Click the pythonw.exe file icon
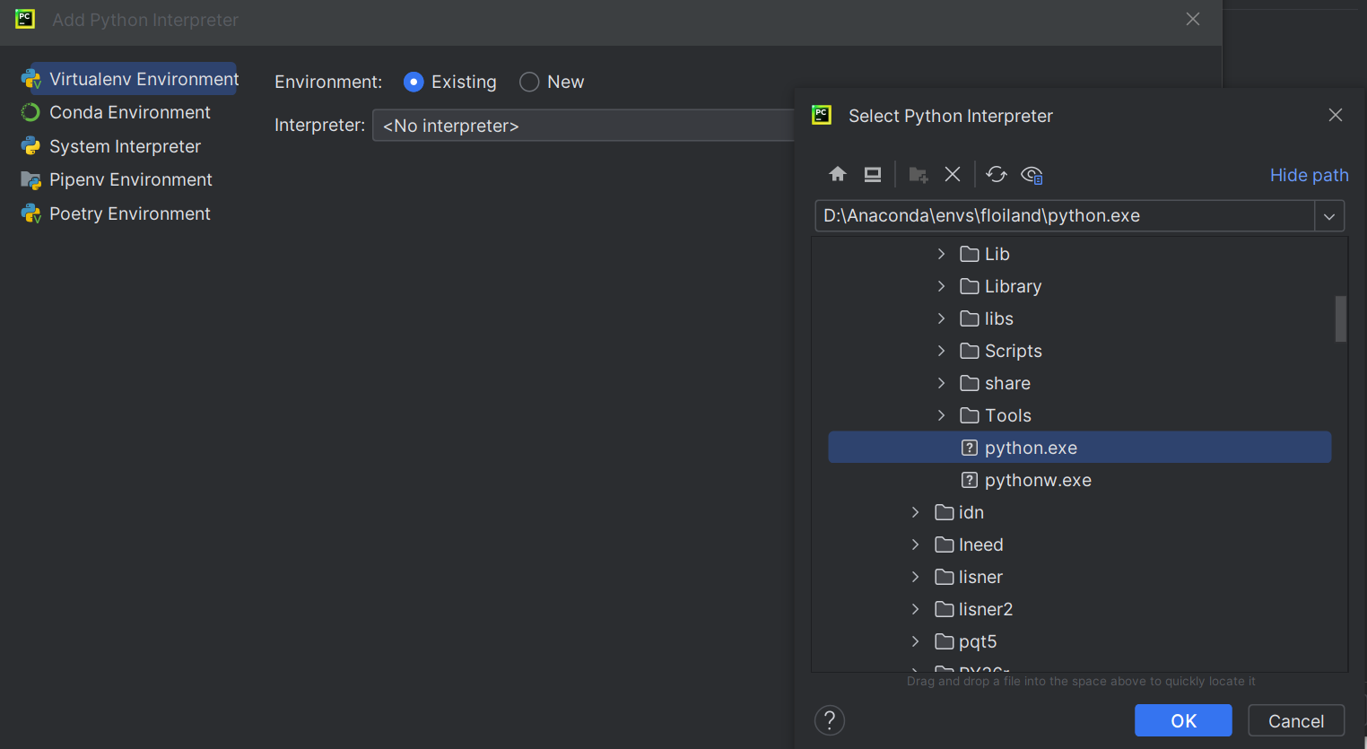Viewport: 1367px width, 749px height. pos(969,480)
